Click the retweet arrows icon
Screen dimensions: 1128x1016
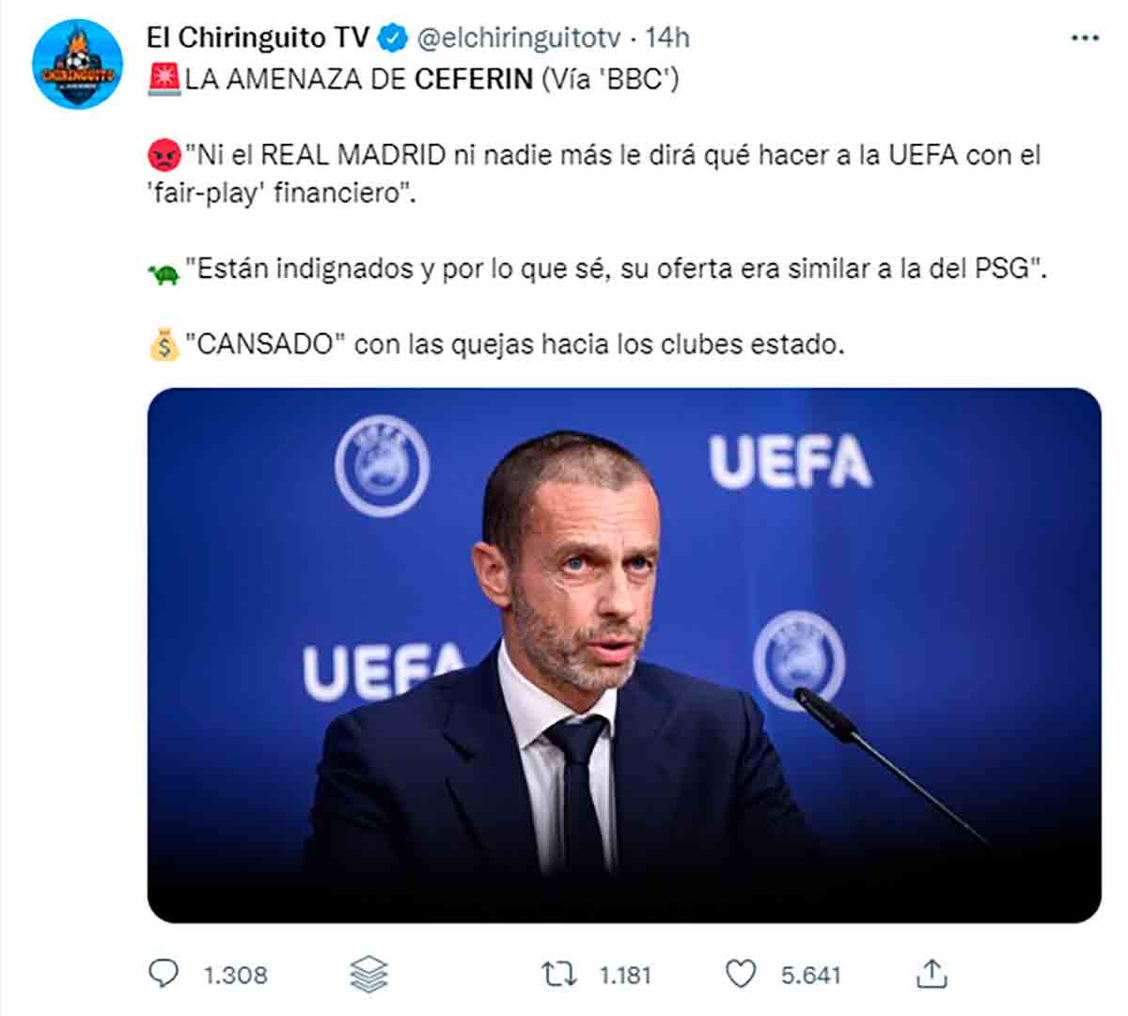coord(559,974)
